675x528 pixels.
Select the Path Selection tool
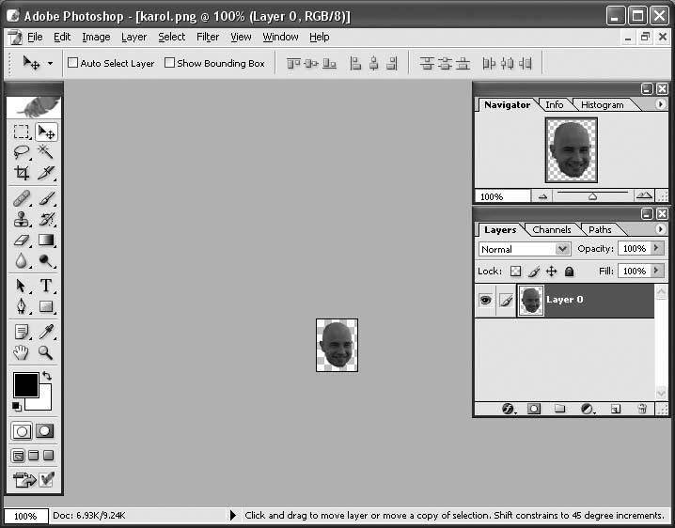21,286
